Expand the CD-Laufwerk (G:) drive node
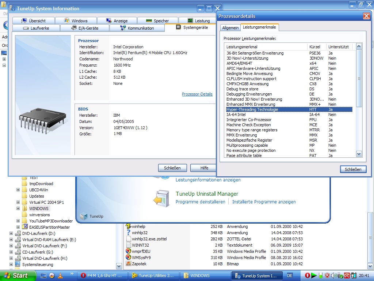Screen dimensions: 374x281 pos(11,252)
